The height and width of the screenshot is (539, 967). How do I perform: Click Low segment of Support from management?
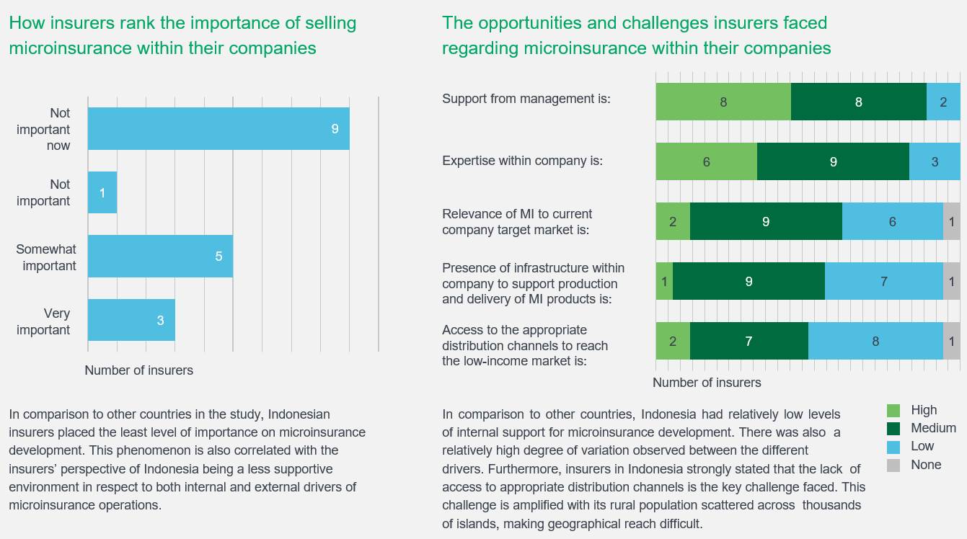click(943, 102)
